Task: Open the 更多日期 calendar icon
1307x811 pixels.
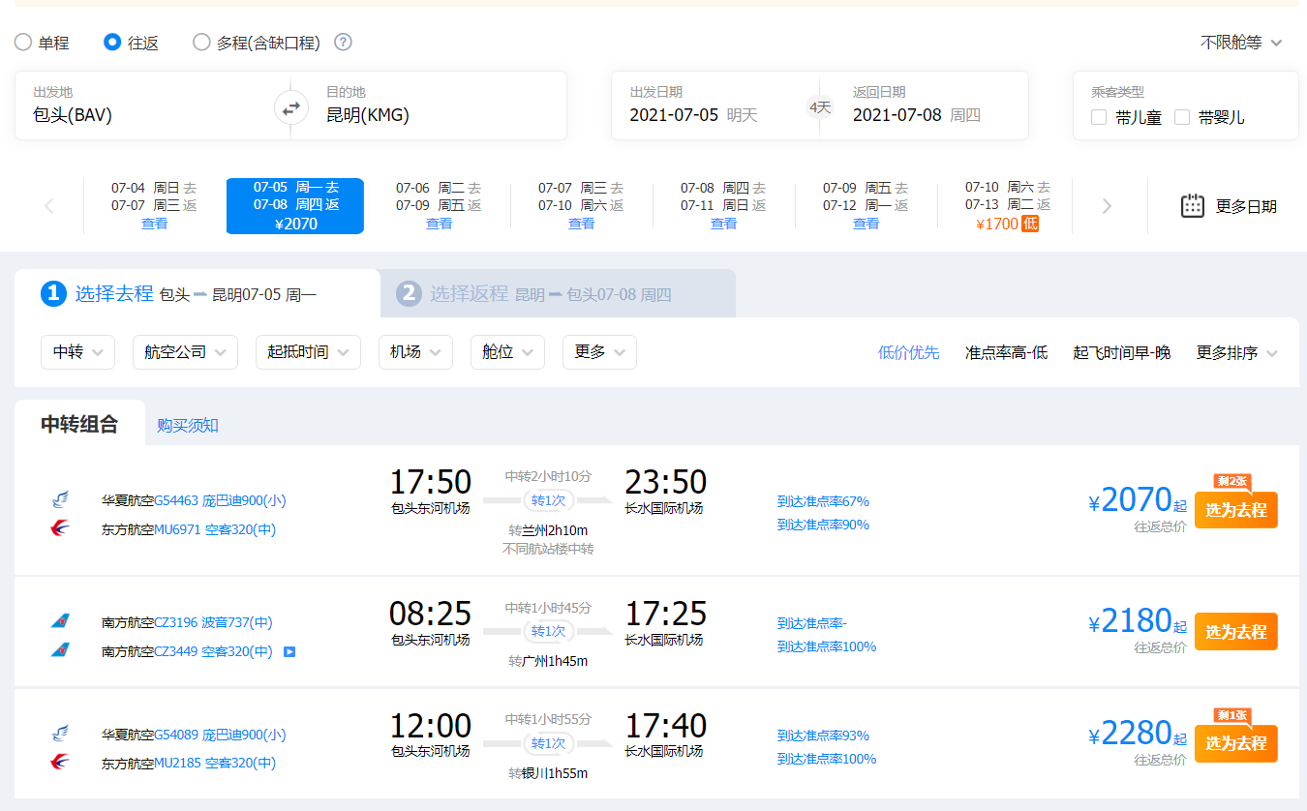Action: coord(1192,205)
